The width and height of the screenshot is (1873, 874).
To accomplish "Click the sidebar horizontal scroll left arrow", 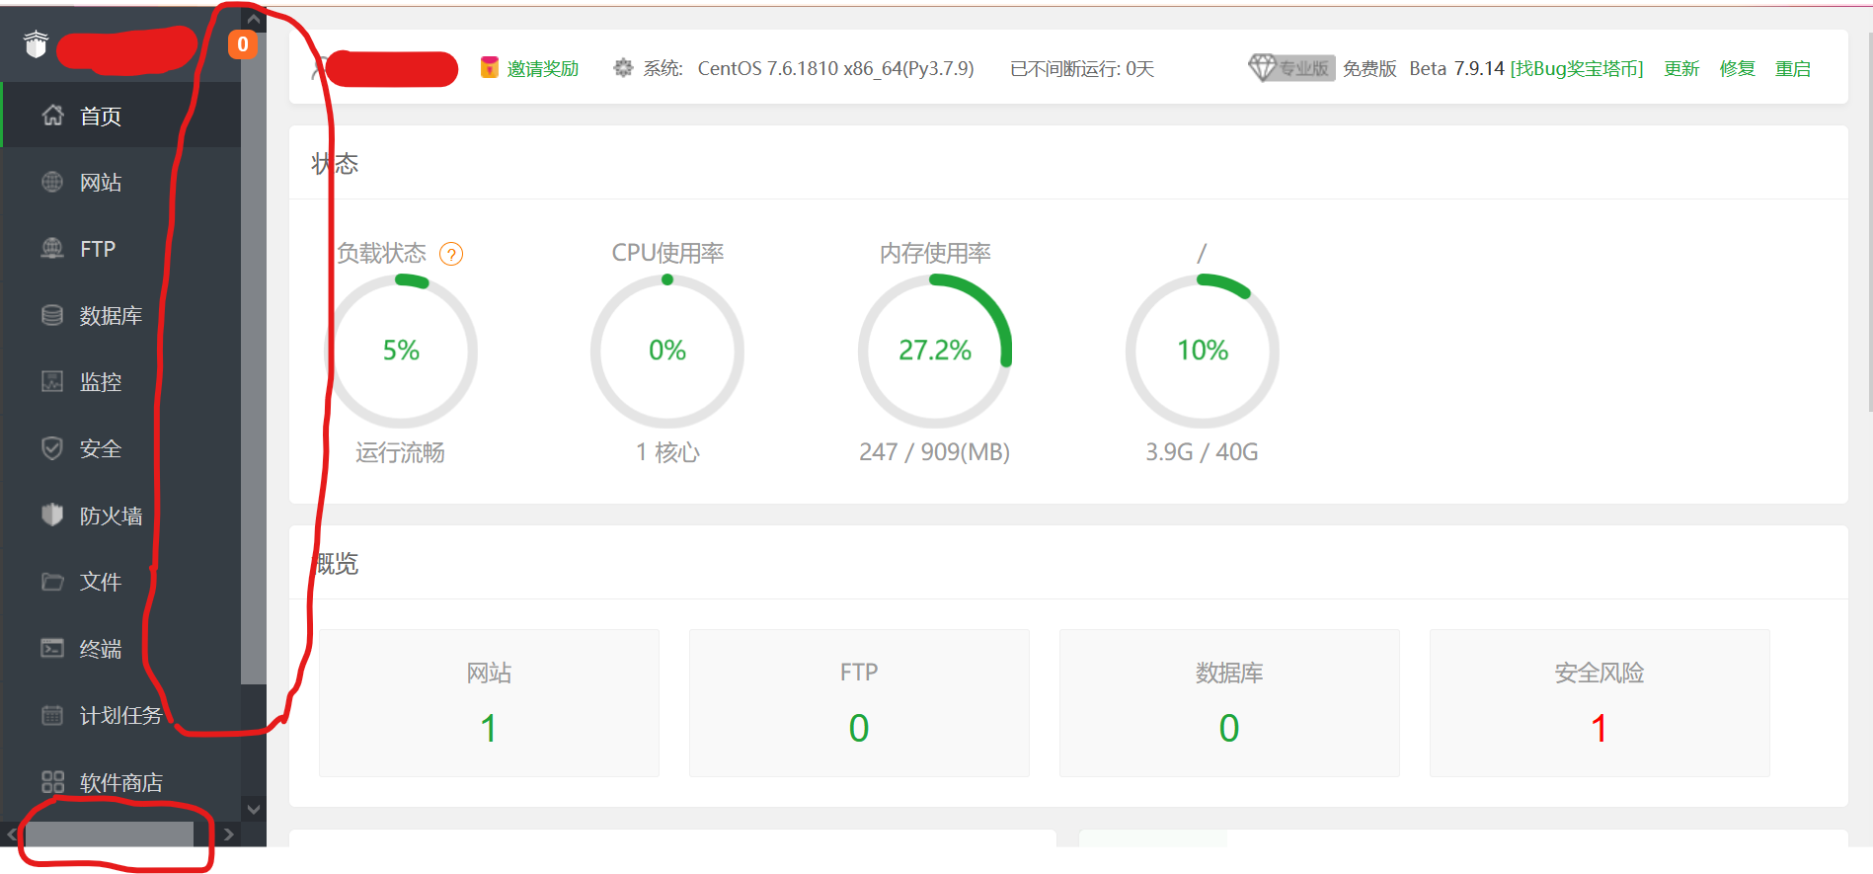I will (x=12, y=834).
